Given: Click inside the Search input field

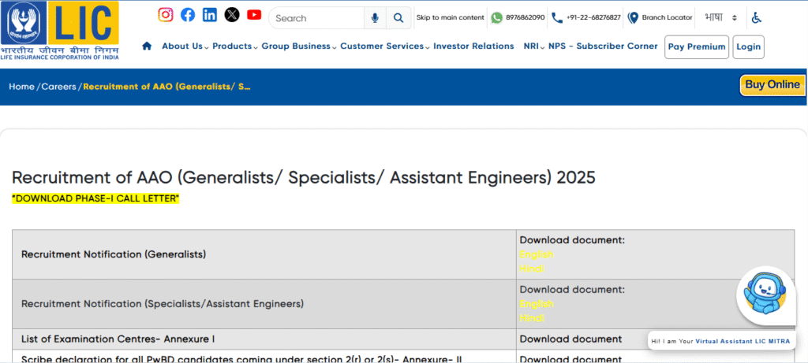Looking at the screenshot, I should [x=316, y=18].
